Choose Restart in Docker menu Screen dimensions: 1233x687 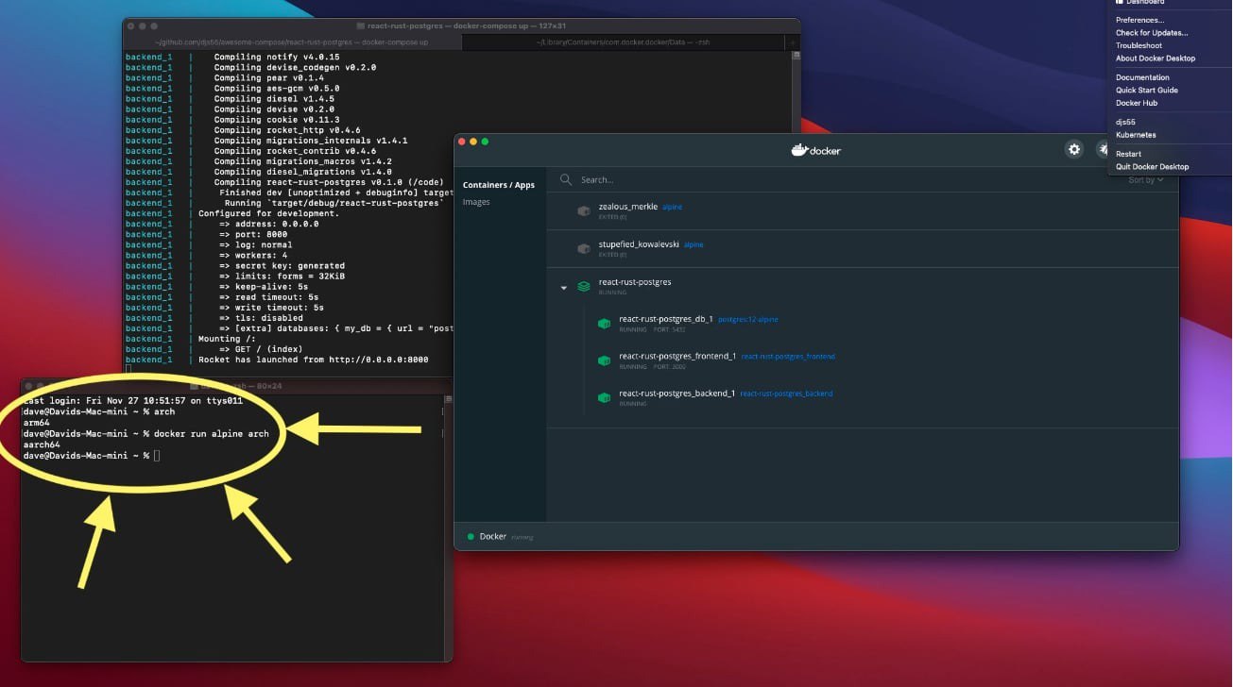[1128, 154]
